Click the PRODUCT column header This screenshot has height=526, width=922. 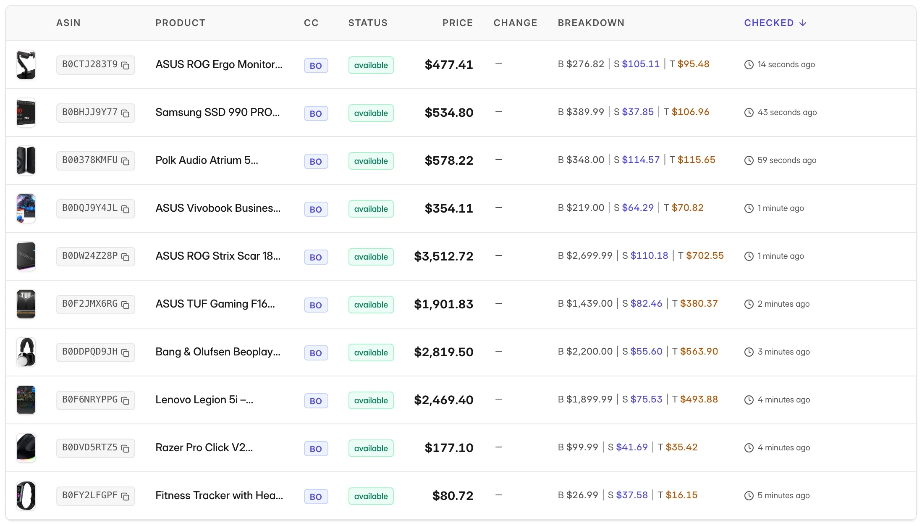coord(180,23)
